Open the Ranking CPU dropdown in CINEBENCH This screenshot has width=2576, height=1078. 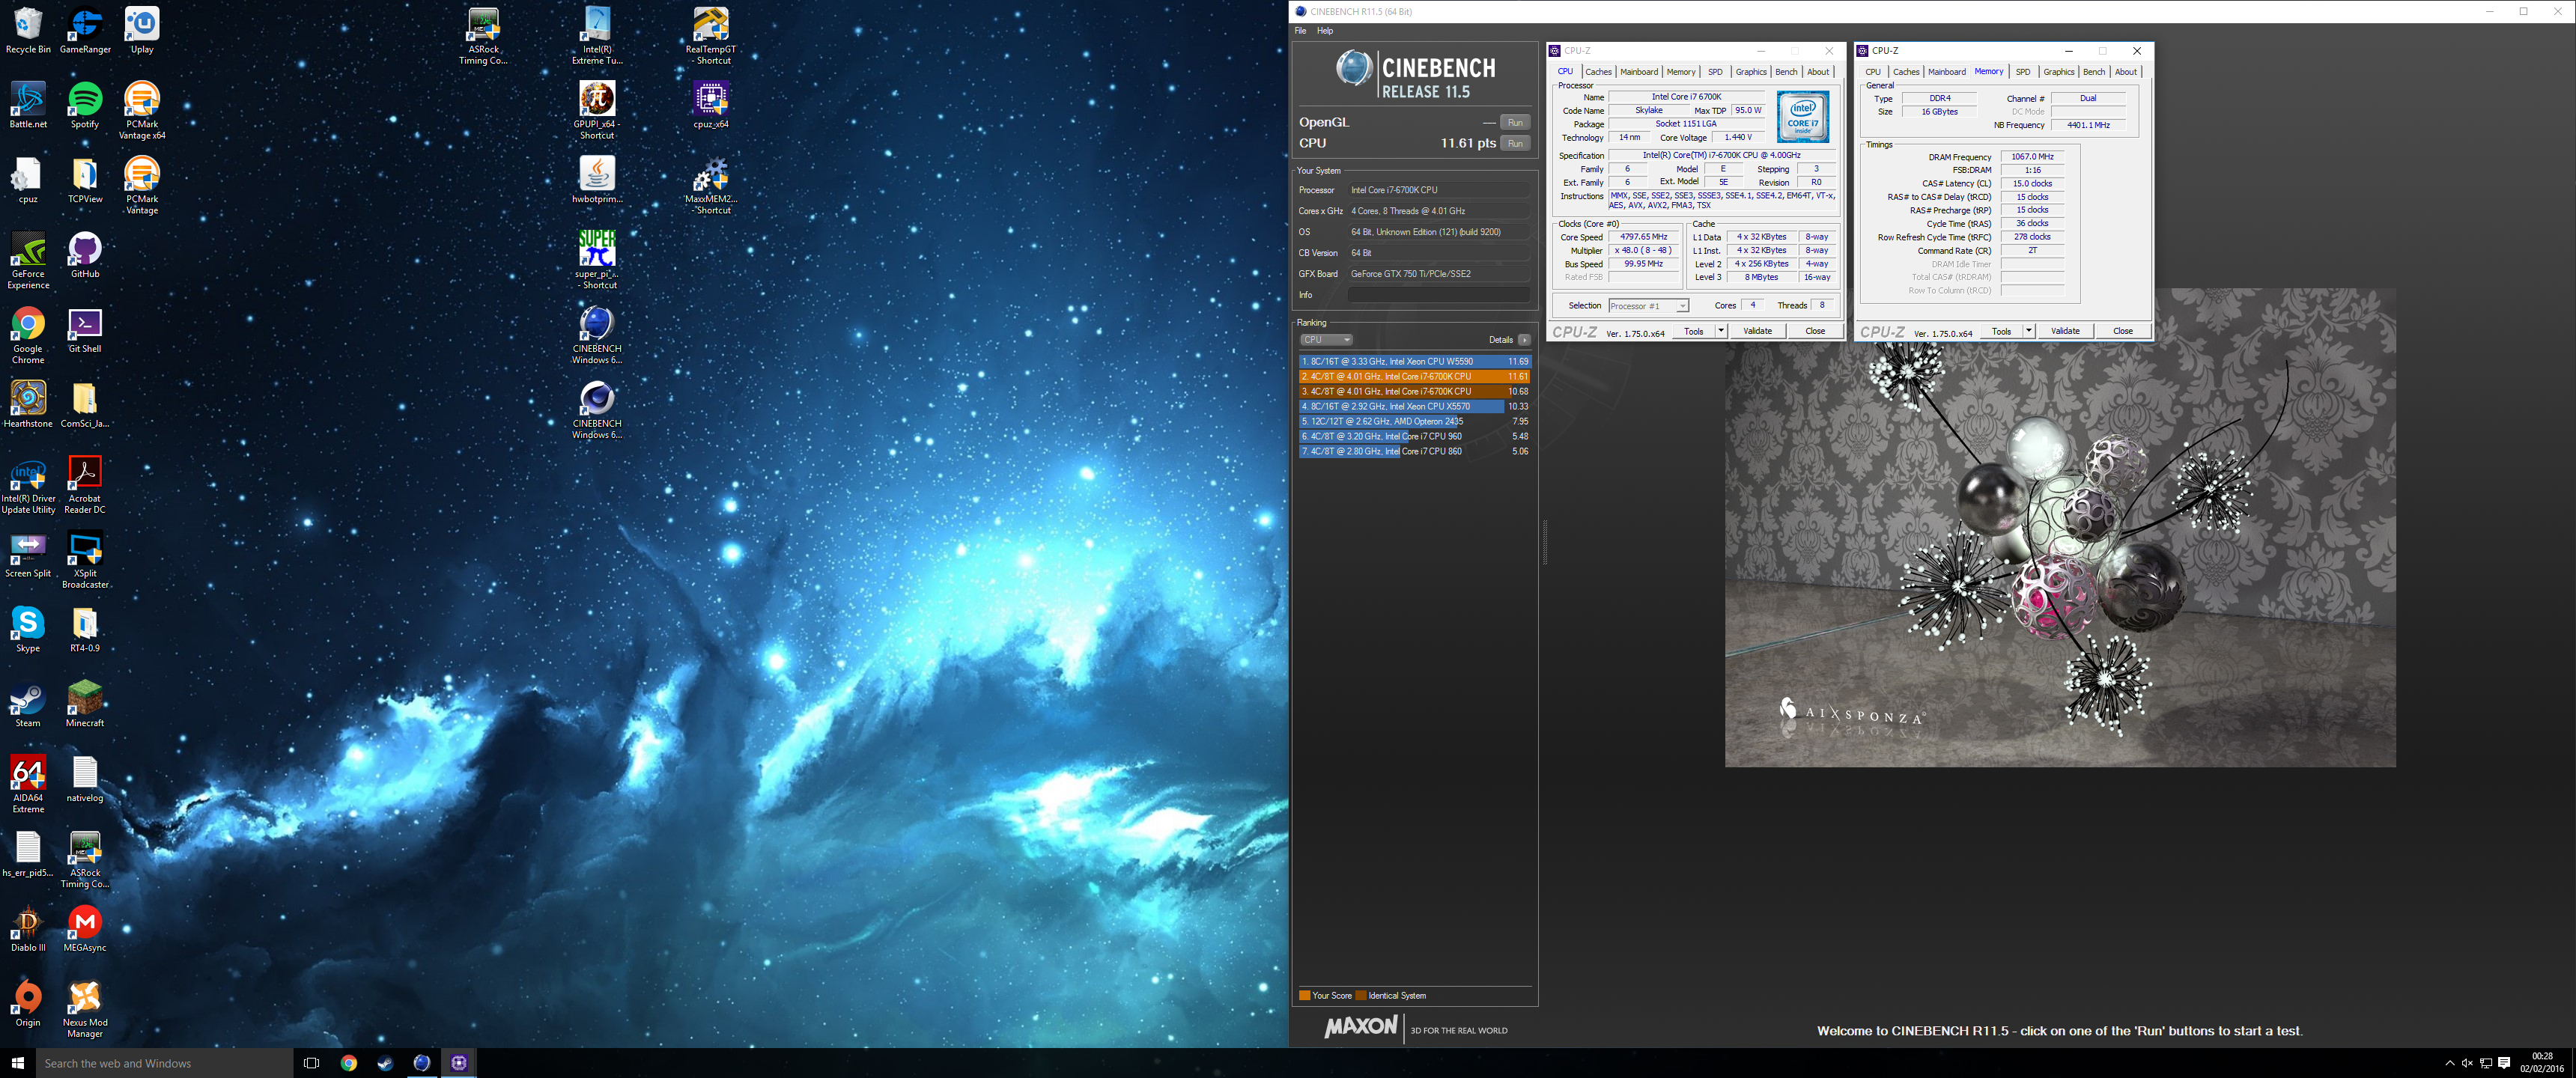1326,340
